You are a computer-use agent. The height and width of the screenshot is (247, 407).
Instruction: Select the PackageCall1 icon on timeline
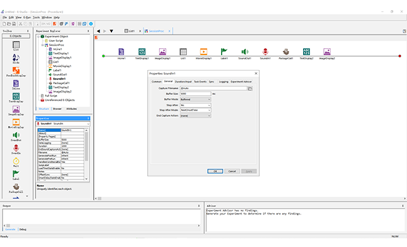[x=286, y=51]
